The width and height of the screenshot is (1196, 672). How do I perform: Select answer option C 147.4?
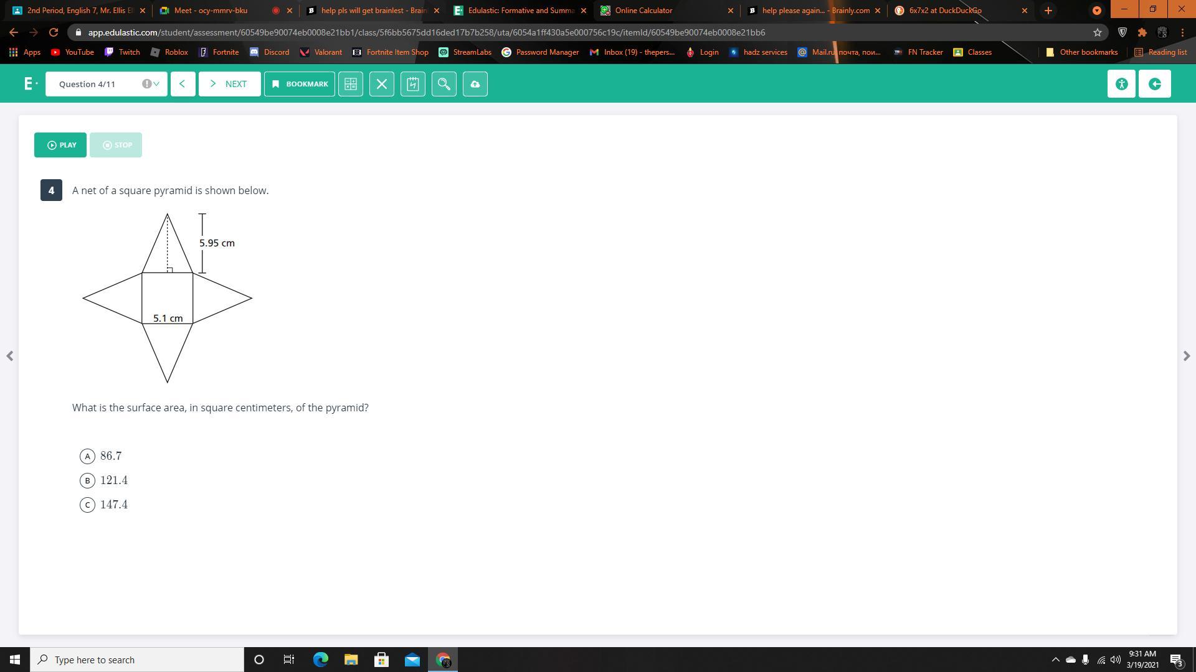(x=88, y=505)
